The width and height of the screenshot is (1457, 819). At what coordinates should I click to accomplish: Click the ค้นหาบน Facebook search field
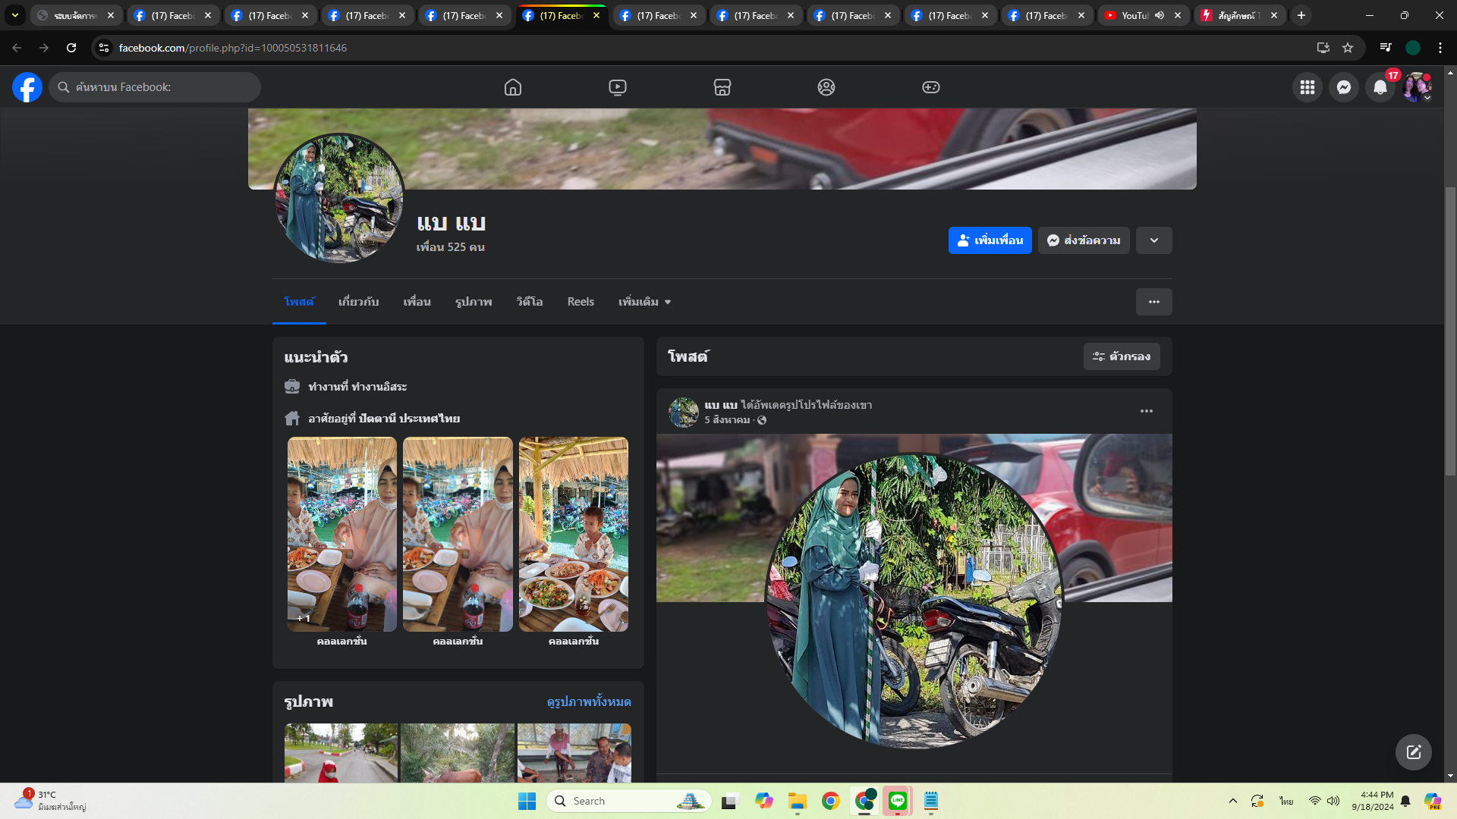(x=156, y=87)
